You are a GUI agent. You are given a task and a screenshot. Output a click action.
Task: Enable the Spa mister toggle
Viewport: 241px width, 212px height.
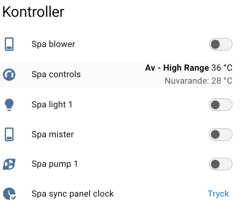[x=221, y=134]
